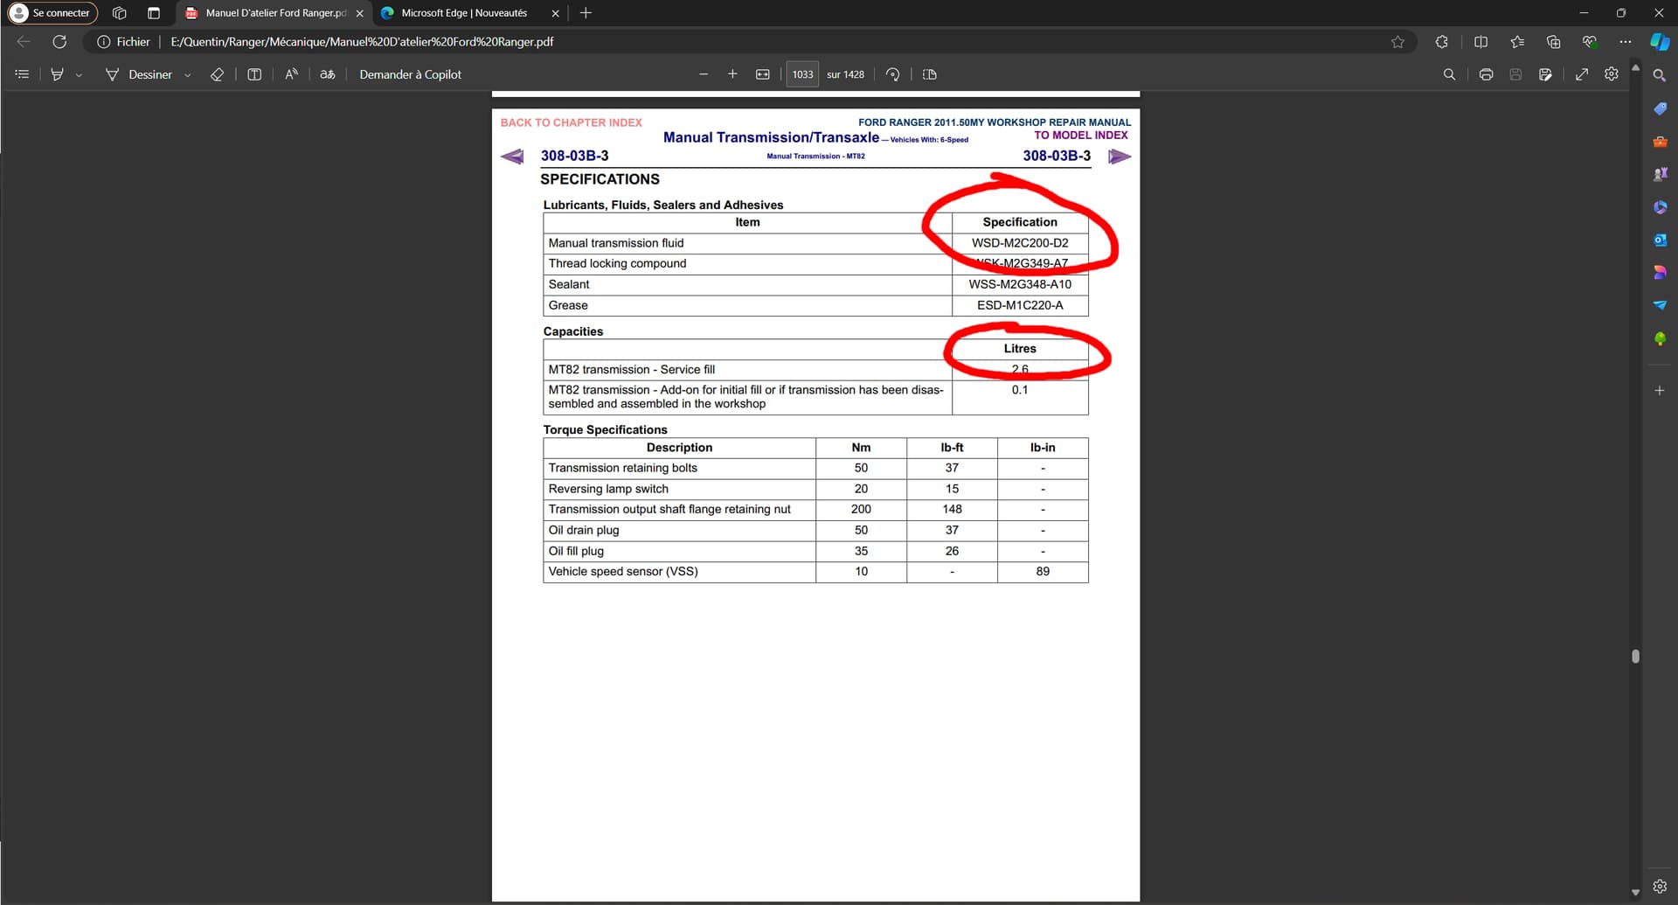Image resolution: width=1678 pixels, height=905 pixels.
Task: Switch to Manuel D'atelier Ford Ranger tab
Action: pyautogui.click(x=267, y=13)
